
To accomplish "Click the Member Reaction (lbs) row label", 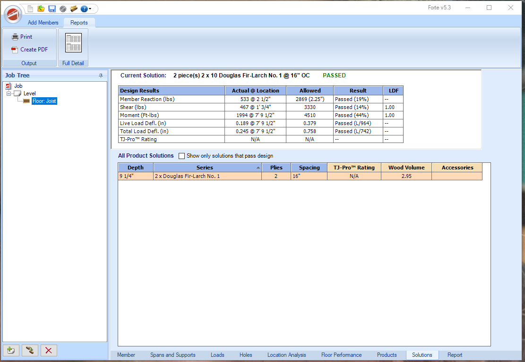I will [147, 99].
